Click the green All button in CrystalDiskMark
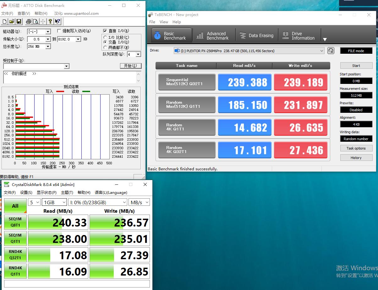This screenshot has width=378, height=290. 15,206
